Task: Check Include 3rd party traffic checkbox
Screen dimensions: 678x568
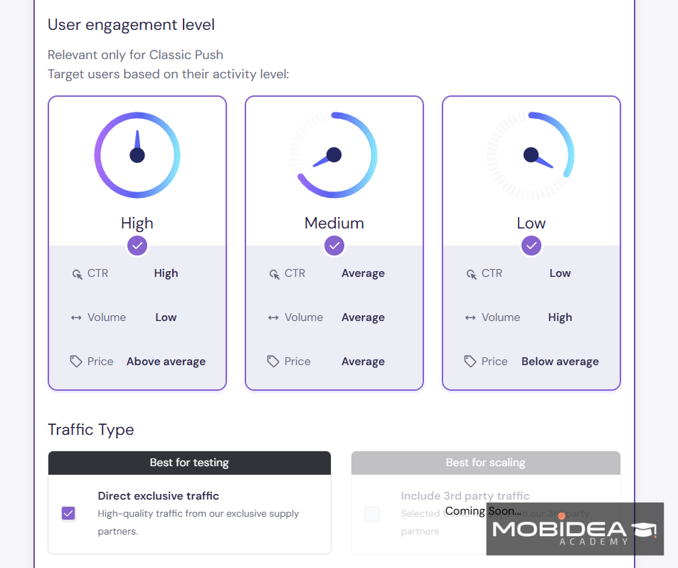Action: click(x=372, y=514)
